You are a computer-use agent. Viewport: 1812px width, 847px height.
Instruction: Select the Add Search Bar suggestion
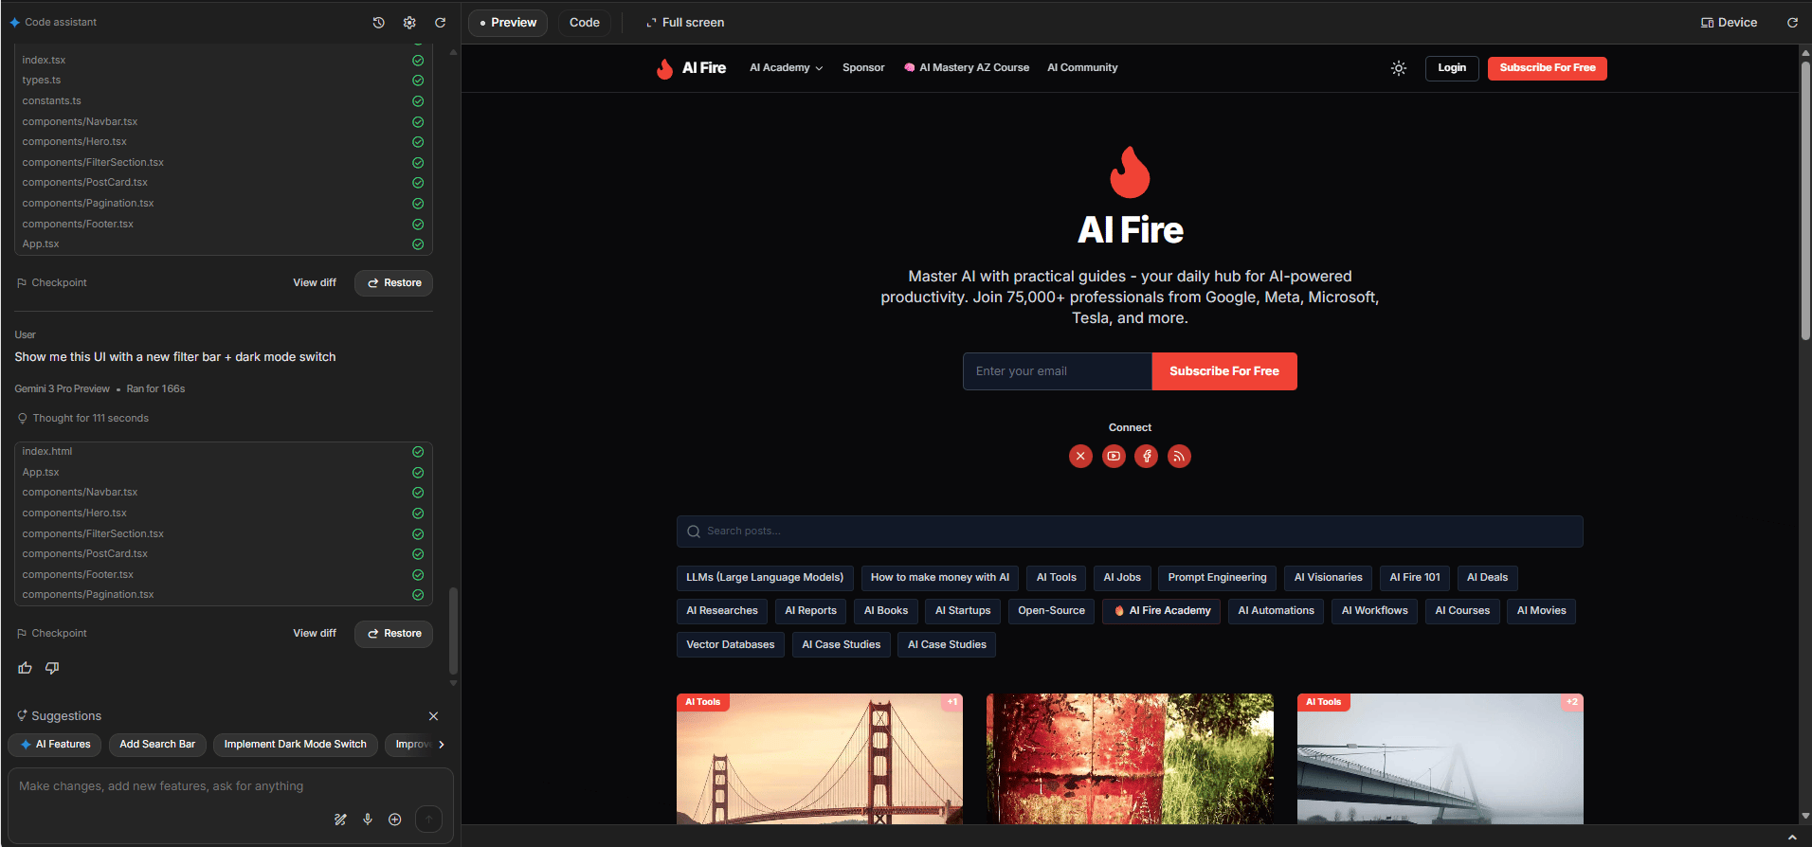(157, 745)
